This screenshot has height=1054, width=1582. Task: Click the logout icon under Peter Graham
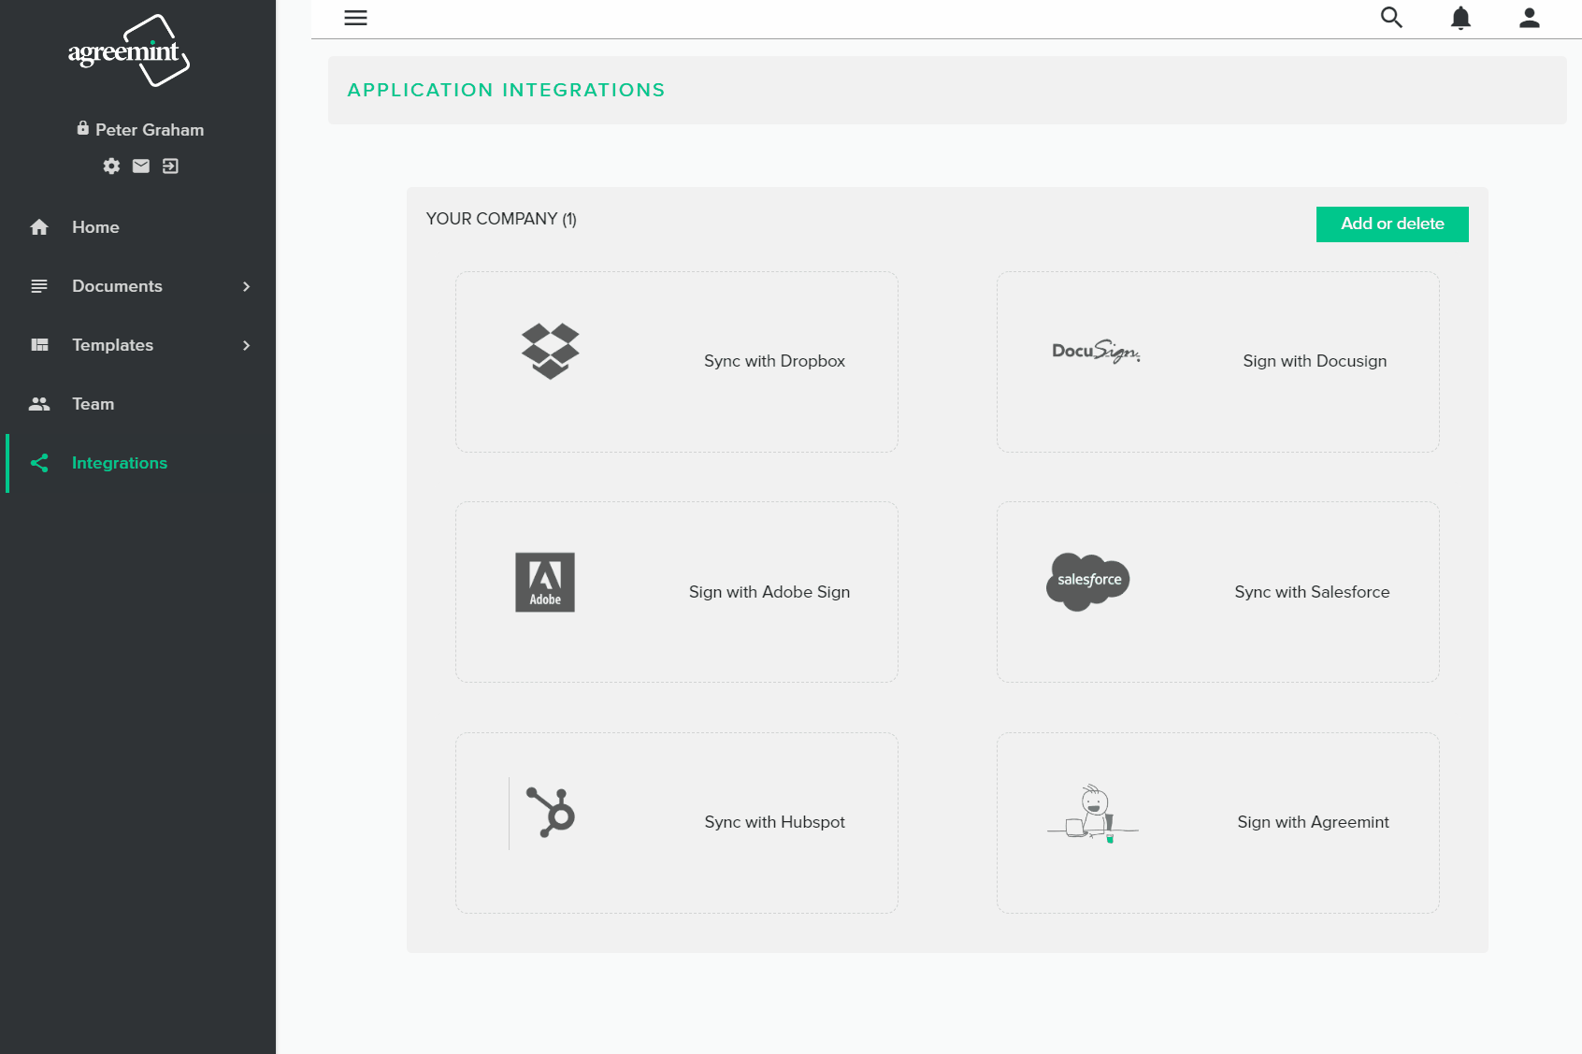click(x=170, y=166)
